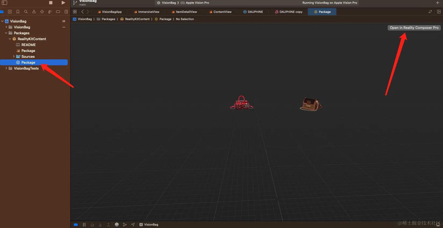
Task: Show the Report navigator icon
Action: pyautogui.click(x=66, y=12)
